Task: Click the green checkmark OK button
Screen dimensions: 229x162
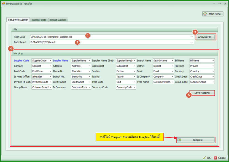Action: (207, 158)
